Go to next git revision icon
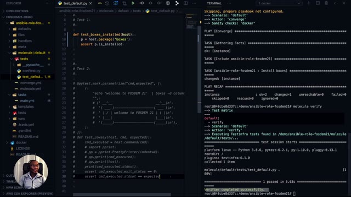 [159, 3]
